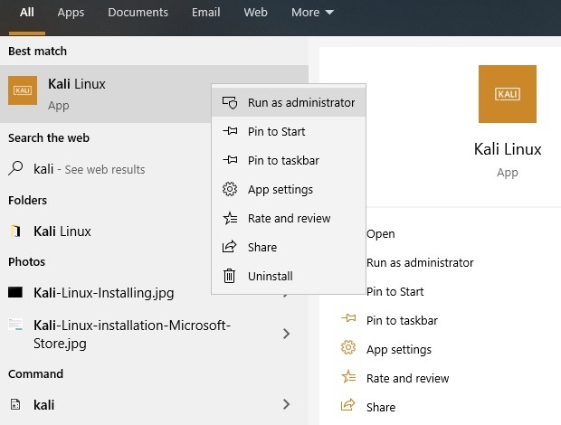Switch to the Email search tab
561x425 pixels.
pos(205,13)
